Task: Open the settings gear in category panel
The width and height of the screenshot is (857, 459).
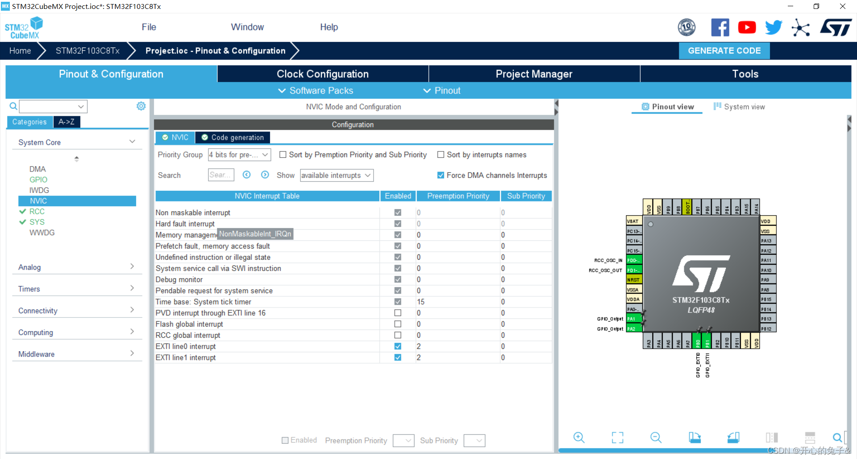Action: (141, 106)
